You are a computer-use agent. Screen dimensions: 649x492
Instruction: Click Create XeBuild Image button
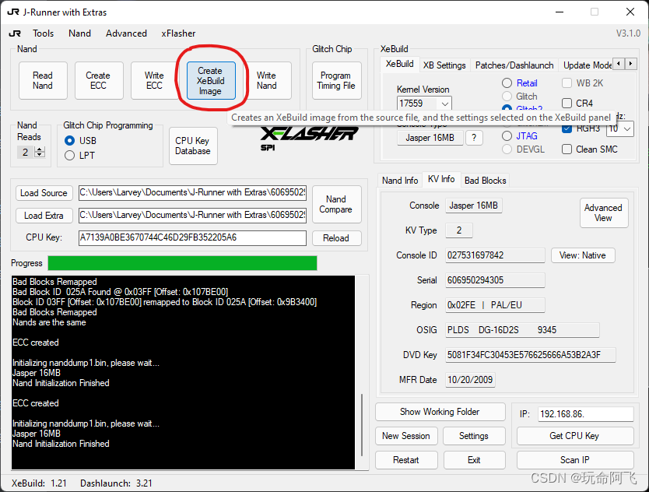tap(211, 81)
